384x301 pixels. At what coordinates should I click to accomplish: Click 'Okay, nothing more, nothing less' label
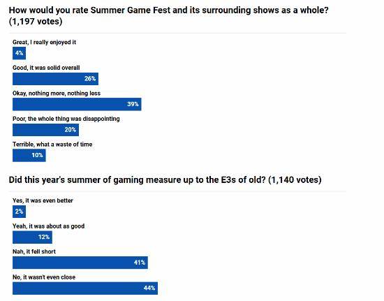click(x=57, y=94)
